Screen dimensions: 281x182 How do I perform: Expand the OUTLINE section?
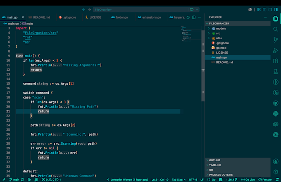coord(238,160)
